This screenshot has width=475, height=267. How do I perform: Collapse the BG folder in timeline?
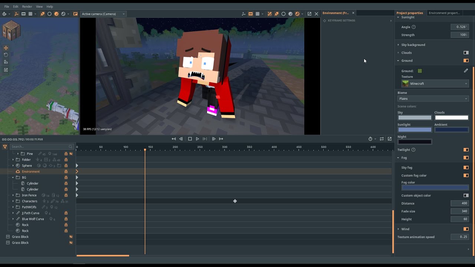pyautogui.click(x=13, y=178)
